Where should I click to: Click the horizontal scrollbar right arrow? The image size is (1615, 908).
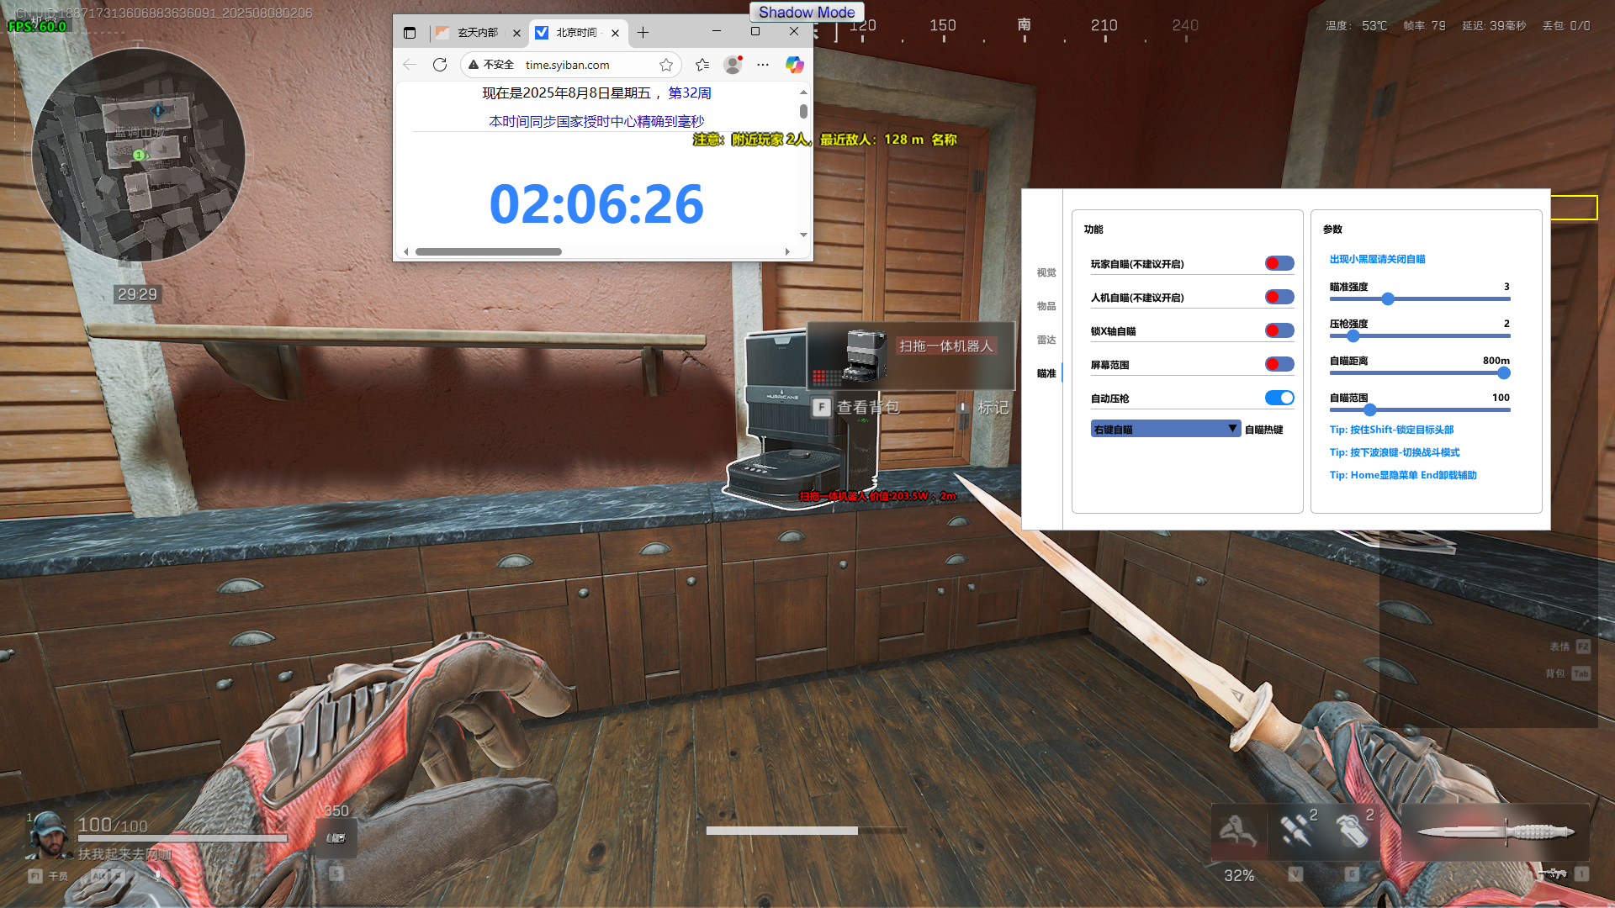tap(787, 251)
